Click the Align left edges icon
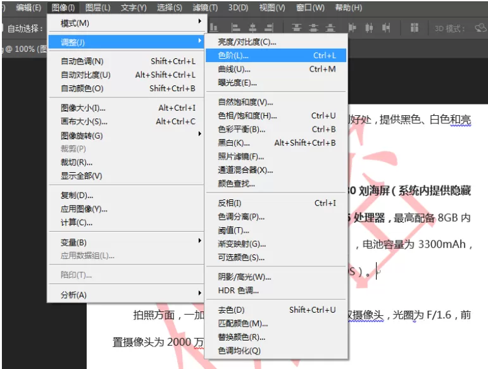488x369 pixels. [236, 28]
